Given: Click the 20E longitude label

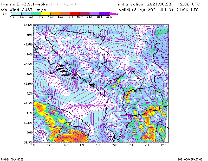Looking at the screenshot, I should (x=115, y=145).
